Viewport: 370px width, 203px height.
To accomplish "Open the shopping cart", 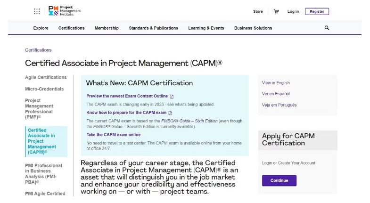I will pyautogui.click(x=276, y=12).
